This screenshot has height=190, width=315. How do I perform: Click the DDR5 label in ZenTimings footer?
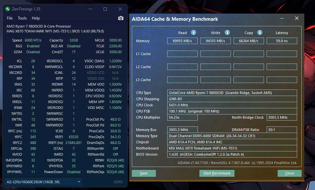coord(118,182)
